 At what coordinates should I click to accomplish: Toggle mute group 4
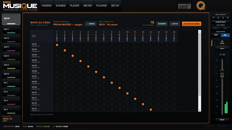tap(228, 18)
